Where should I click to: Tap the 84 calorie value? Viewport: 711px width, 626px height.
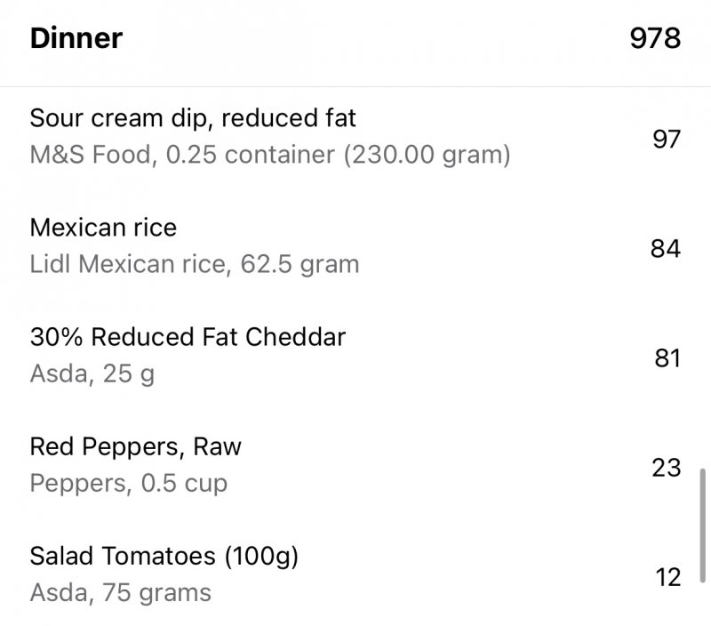(666, 249)
